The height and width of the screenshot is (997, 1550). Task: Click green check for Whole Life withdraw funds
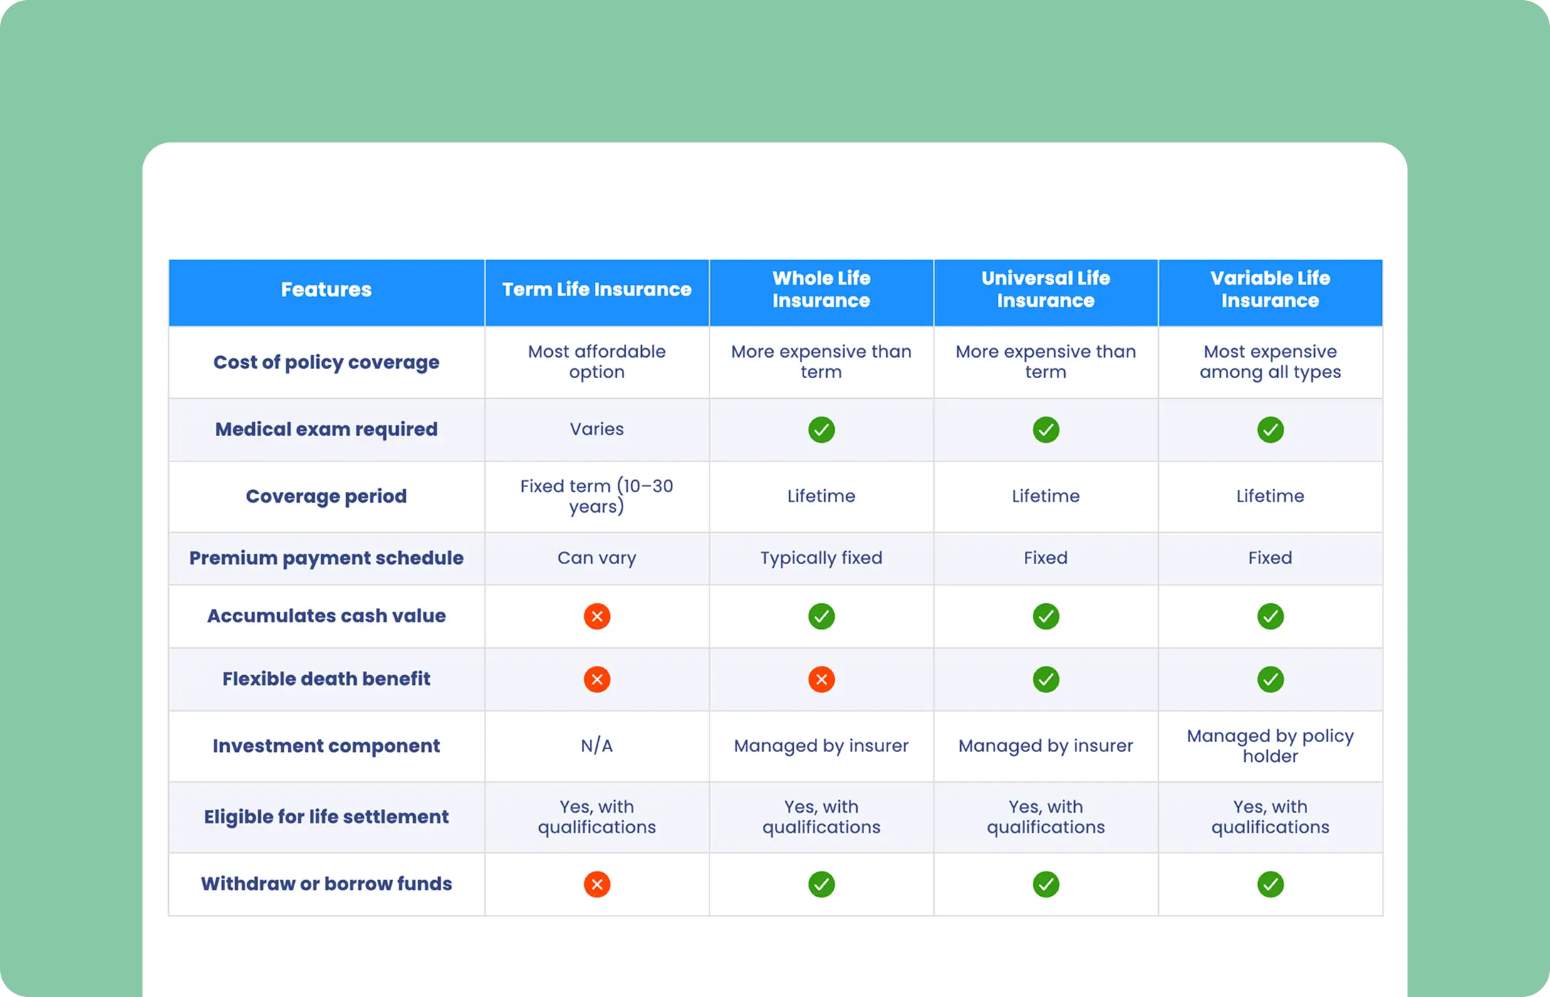click(821, 884)
